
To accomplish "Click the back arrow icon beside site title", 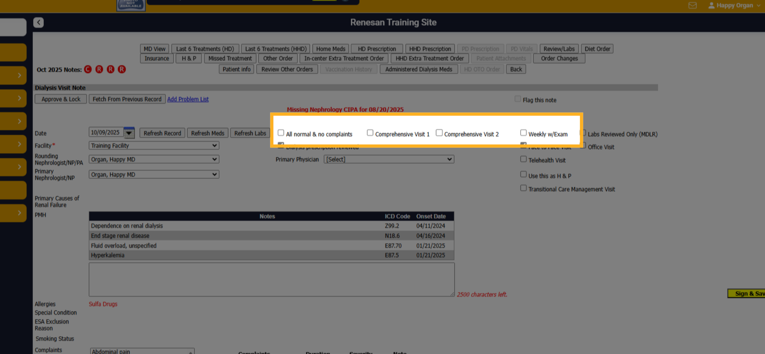I will coord(38,22).
